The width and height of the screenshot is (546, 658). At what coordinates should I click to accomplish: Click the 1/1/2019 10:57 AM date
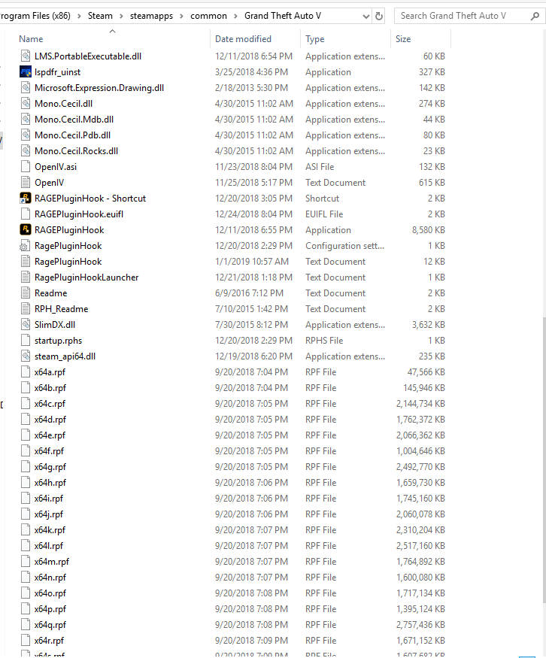[252, 262]
